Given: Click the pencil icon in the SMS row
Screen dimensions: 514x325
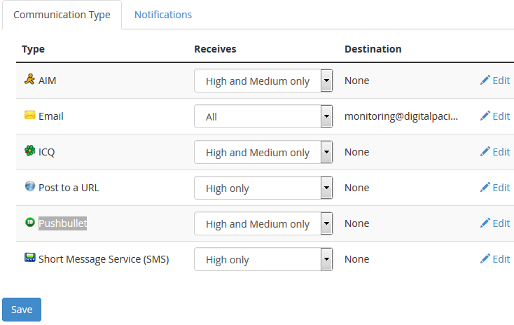Looking at the screenshot, I should [485, 258].
